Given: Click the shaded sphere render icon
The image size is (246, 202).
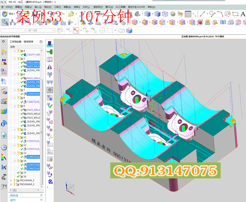Looking at the screenshot, I should [x=173, y=14].
